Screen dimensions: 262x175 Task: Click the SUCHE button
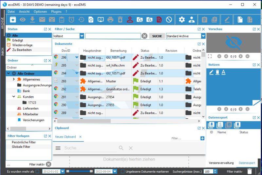(157, 36)
